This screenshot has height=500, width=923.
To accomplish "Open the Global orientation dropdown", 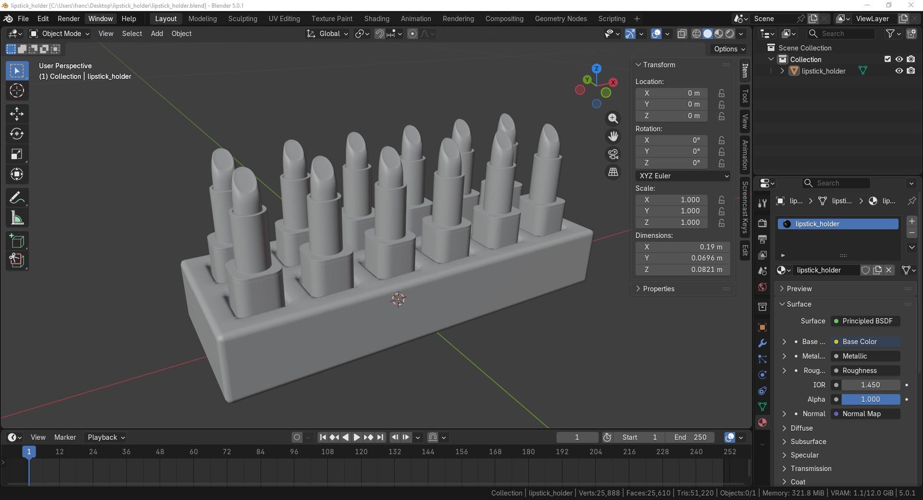I will point(327,34).
